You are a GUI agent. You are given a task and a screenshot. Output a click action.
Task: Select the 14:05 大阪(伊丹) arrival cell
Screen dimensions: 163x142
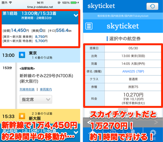[133, 64]
